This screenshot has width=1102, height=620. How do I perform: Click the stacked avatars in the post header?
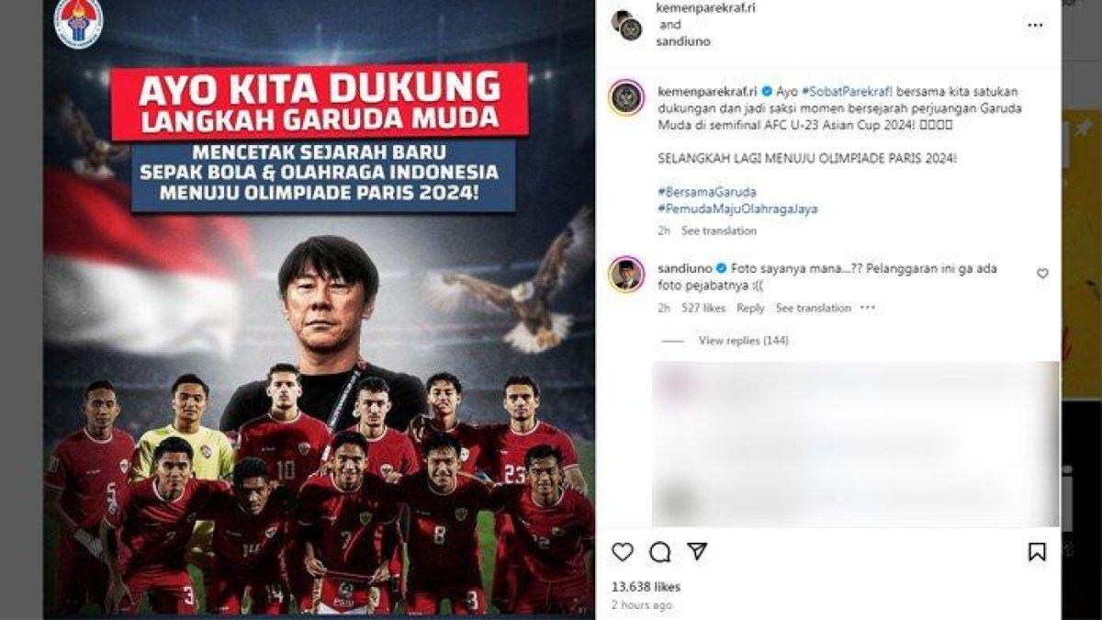627,24
